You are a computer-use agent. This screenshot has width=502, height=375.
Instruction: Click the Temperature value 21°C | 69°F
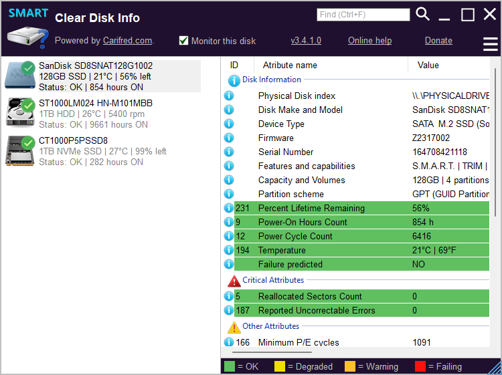[x=434, y=250]
